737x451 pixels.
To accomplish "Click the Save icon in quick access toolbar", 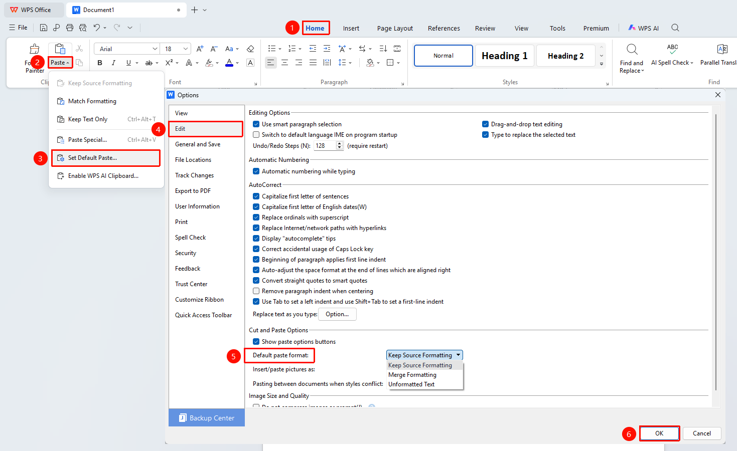I will (x=44, y=28).
